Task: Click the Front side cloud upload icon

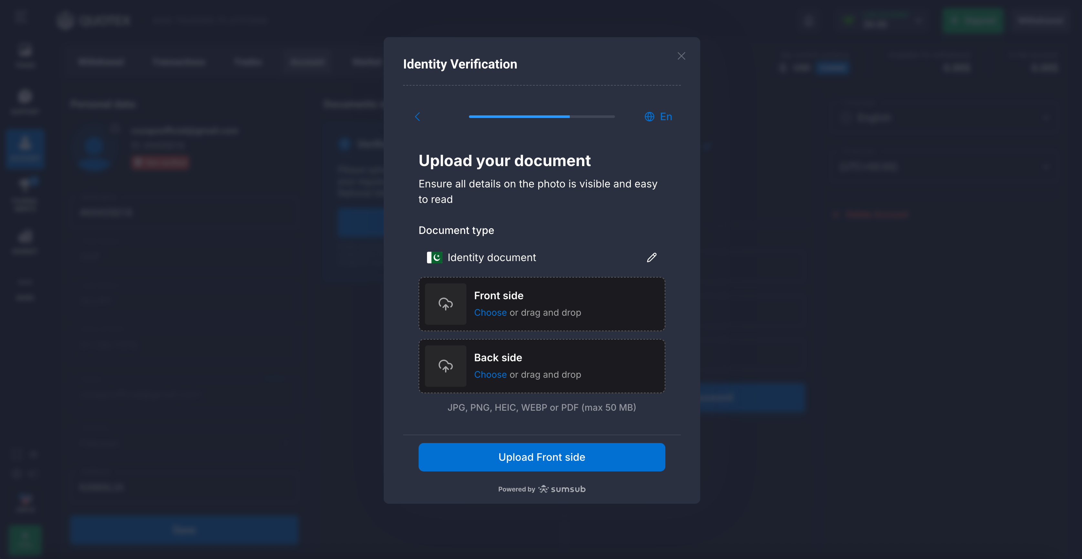Action: 445,303
